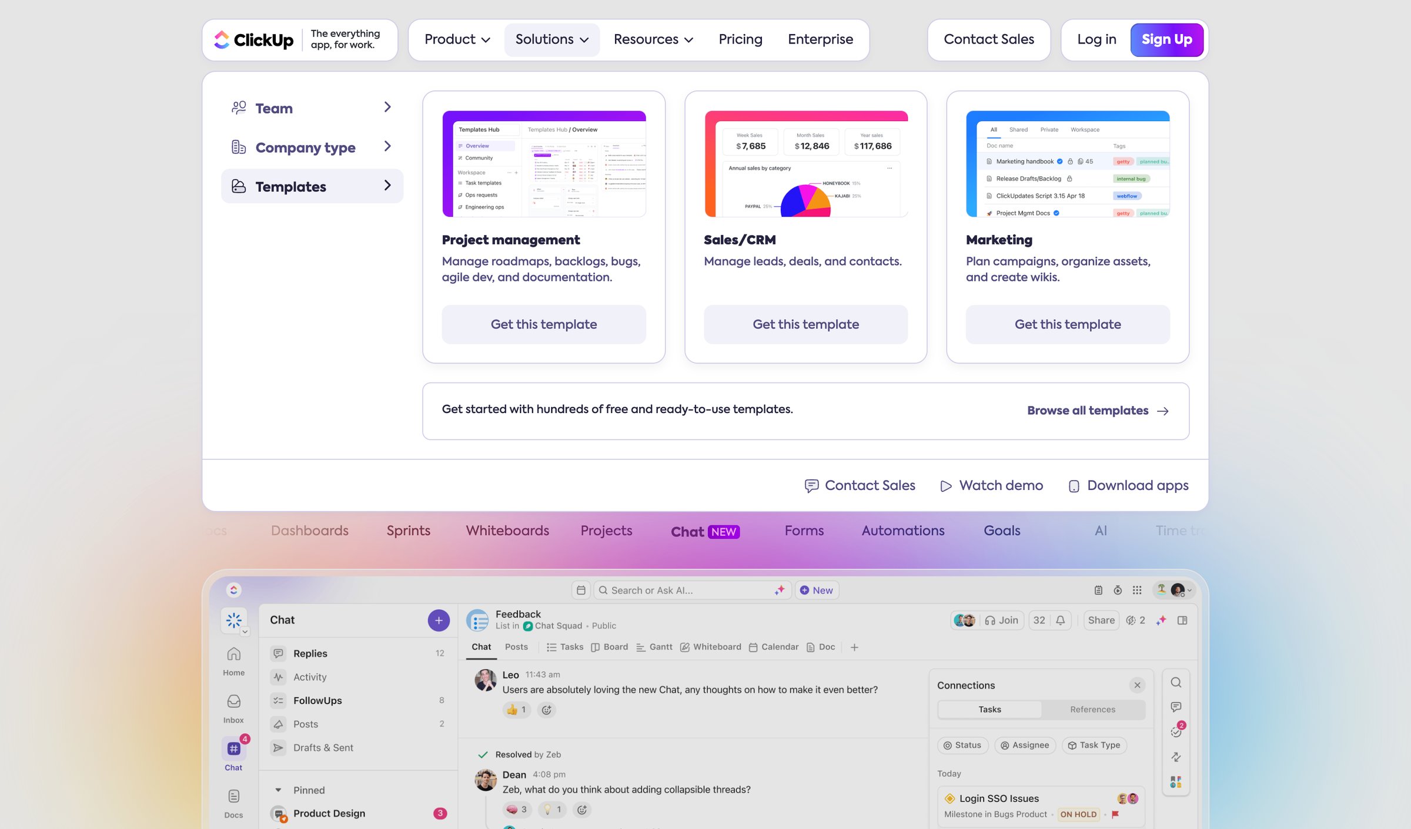Click the ClickUp logo in app preview

(x=233, y=590)
